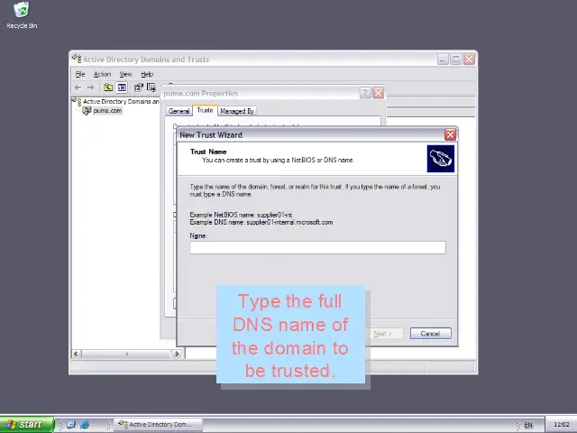577x433 pixels.
Task: Click the Name input field in the wizard
Action: click(x=317, y=247)
